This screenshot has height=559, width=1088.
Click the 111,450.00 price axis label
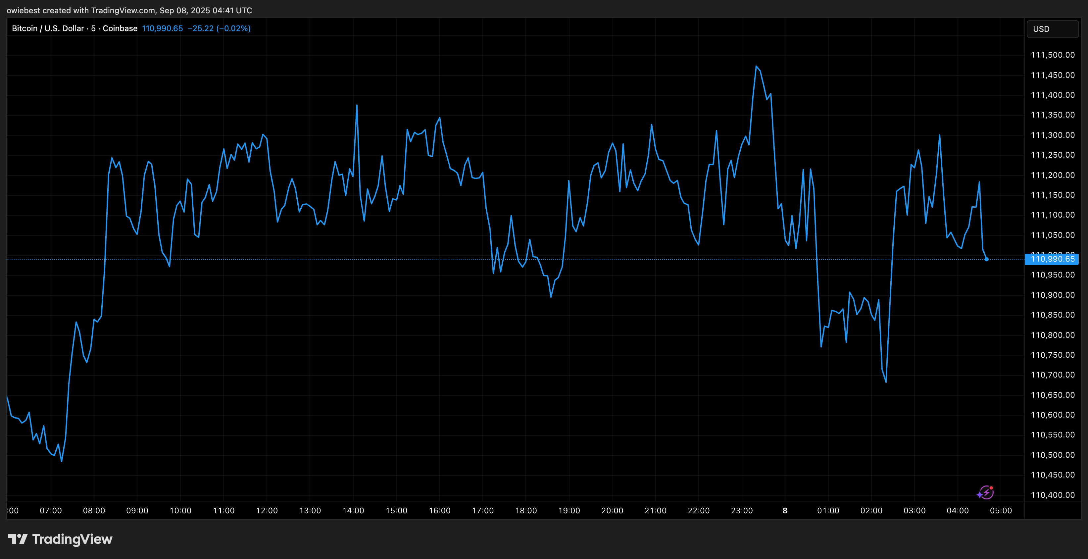coord(1053,75)
